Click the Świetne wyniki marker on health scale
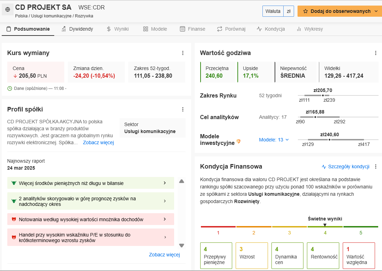Image resolution: width=382 pixels, height=271 pixels. pos(325,225)
